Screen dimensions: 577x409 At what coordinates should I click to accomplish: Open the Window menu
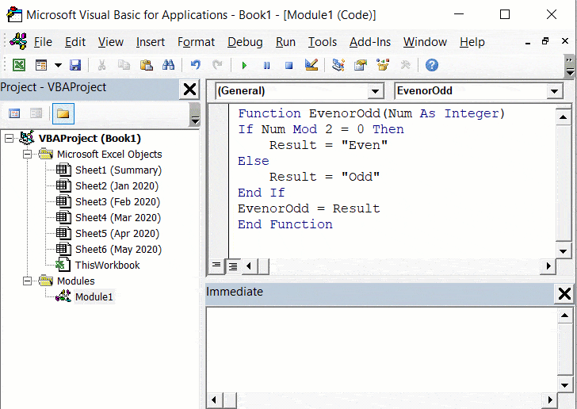click(x=425, y=42)
